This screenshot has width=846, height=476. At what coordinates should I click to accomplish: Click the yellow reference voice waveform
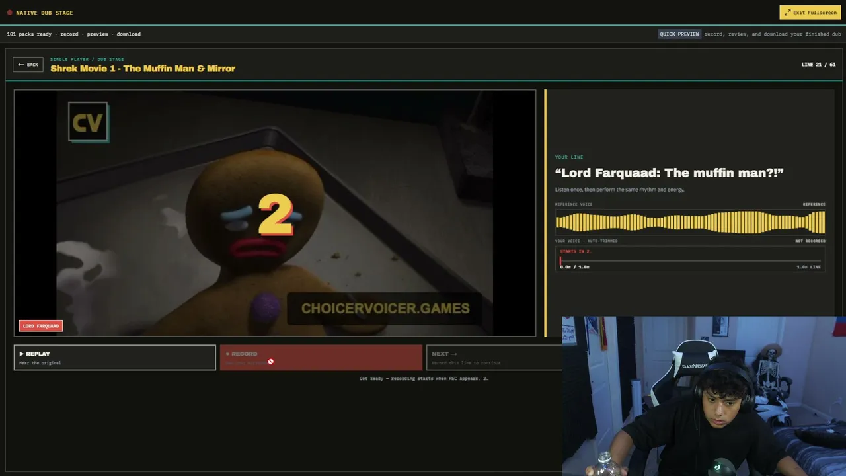pos(690,221)
